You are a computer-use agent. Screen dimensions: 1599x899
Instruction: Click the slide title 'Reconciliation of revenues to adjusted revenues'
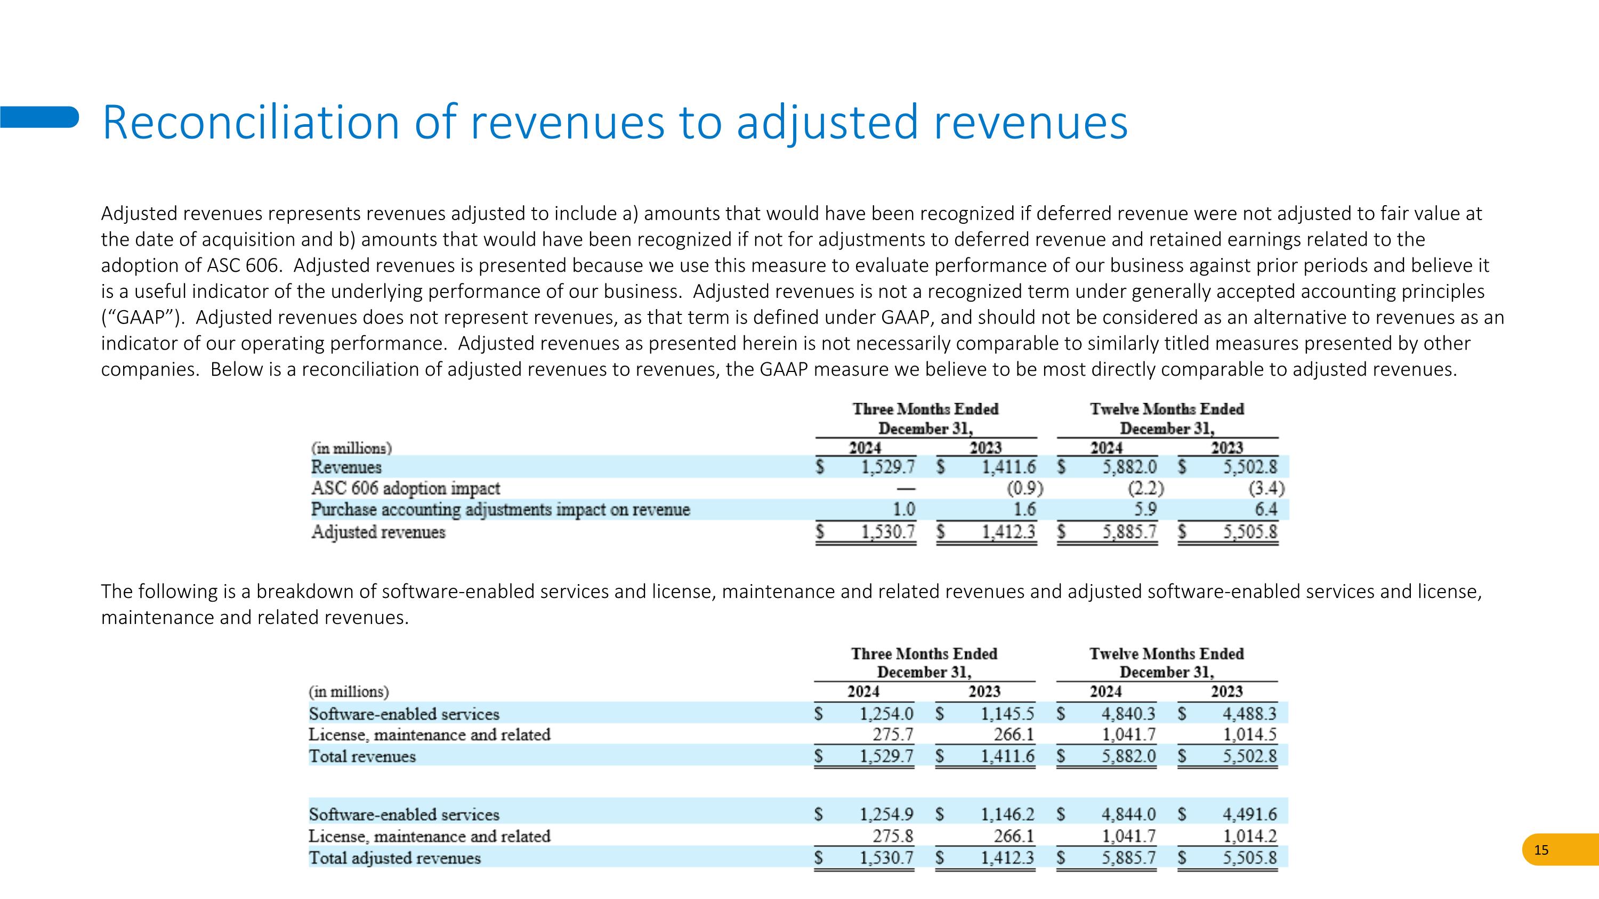[615, 122]
